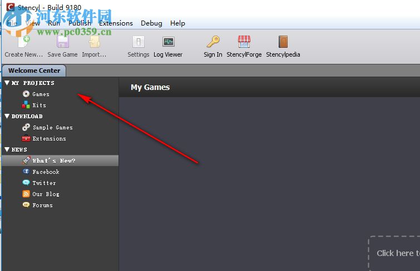Click the Create New toolbar icon
This screenshot has width=420, height=271.
click(24, 42)
